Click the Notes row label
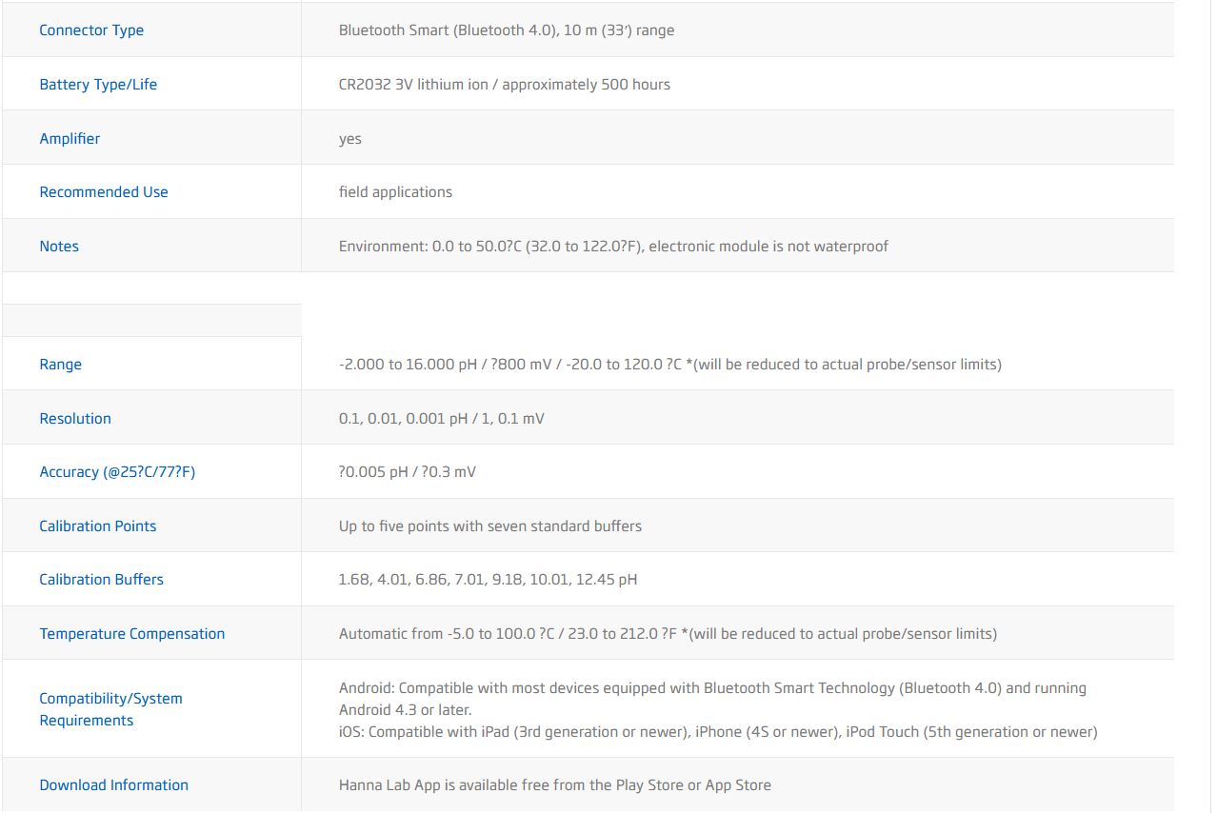Image resolution: width=1217 pixels, height=813 pixels. 59,247
